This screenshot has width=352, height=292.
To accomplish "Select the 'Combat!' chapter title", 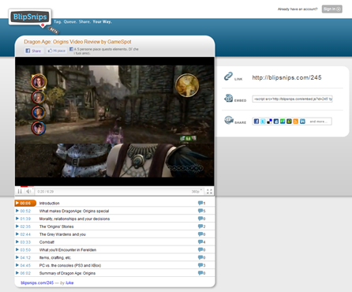I will pos(47,242).
